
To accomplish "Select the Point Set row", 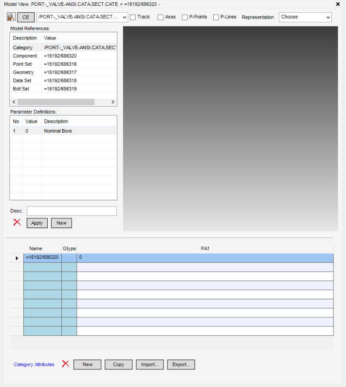I will pyautogui.click(x=63, y=64).
